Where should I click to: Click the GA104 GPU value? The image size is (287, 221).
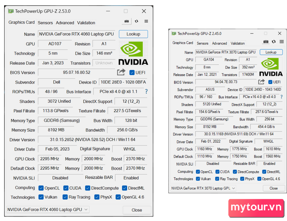click(209, 59)
